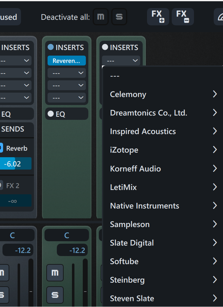Screen dimensions: 223x307
Task: Select the Reverence insert slot
Action: pos(66,61)
